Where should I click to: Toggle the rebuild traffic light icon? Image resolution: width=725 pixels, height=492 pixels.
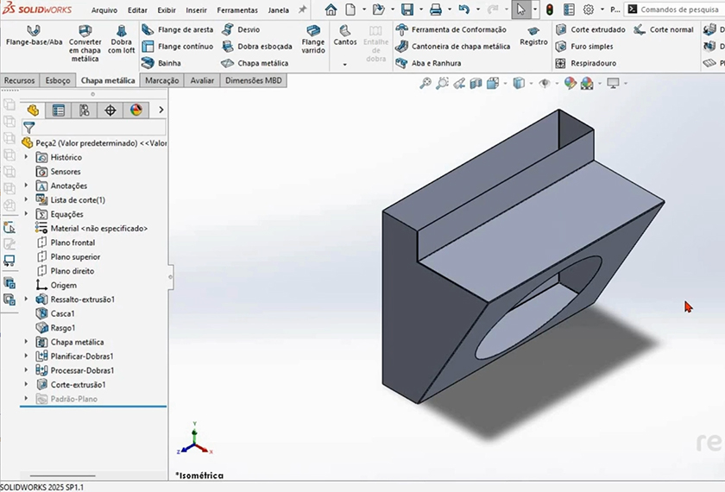click(549, 9)
